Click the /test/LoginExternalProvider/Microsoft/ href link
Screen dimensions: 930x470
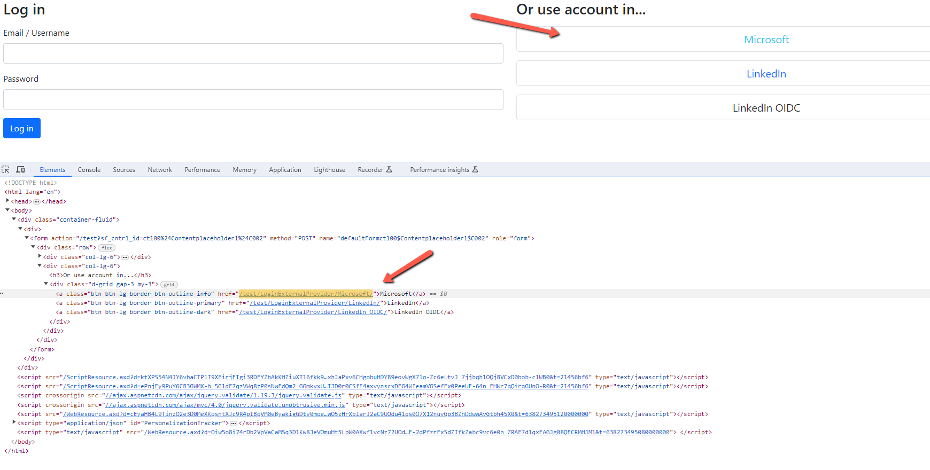306,294
